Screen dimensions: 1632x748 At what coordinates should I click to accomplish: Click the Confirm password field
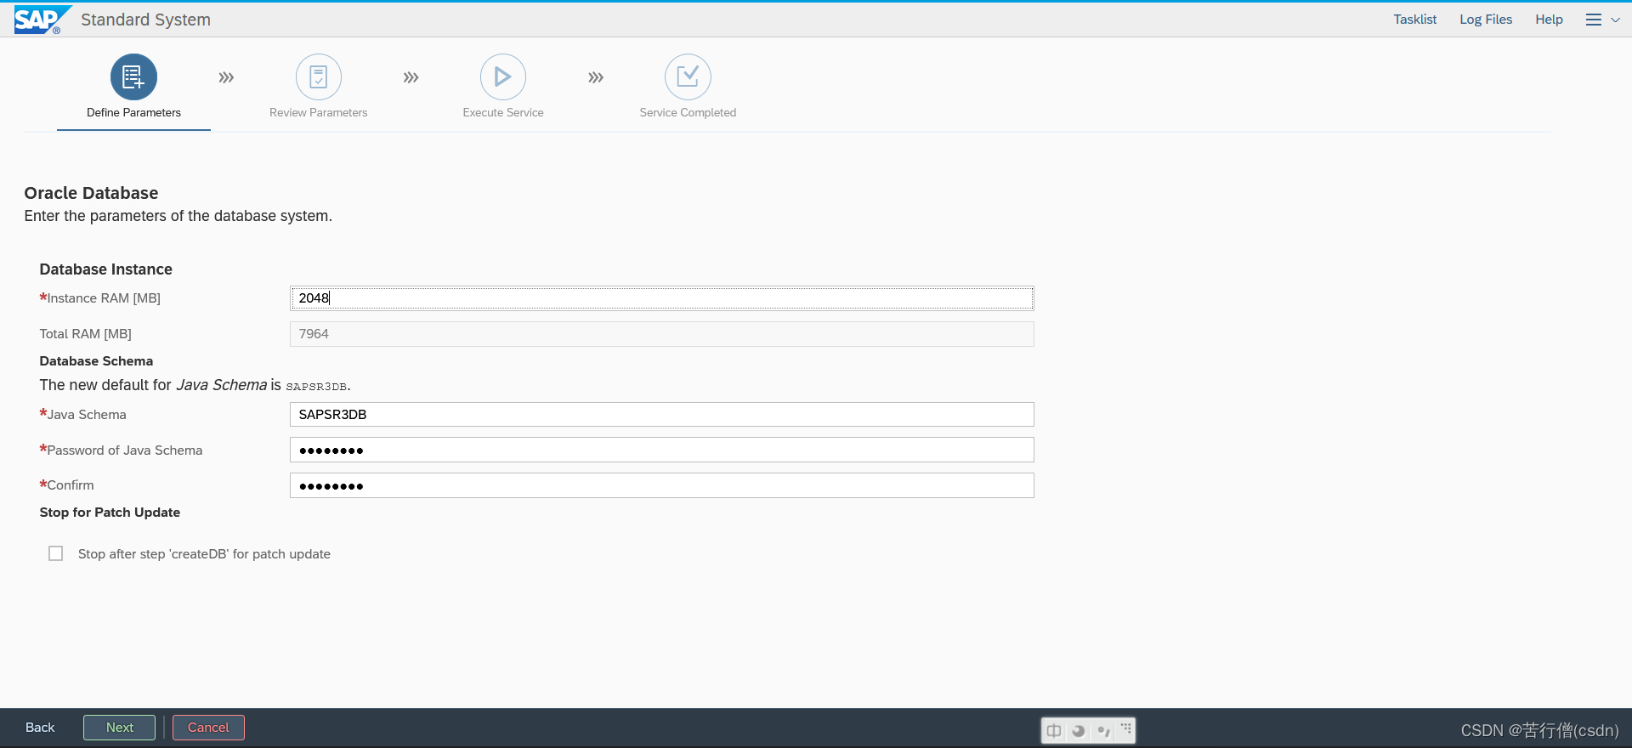(x=661, y=485)
